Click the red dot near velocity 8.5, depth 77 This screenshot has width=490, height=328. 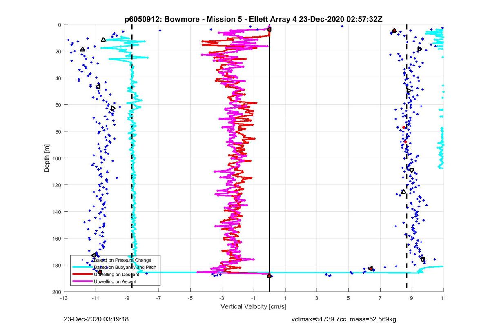click(x=404, y=127)
